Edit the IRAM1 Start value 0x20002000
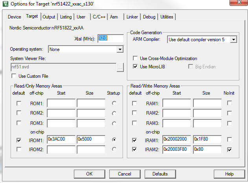Viewport: 248px width, 183px height. pyautogui.click(x=177, y=139)
